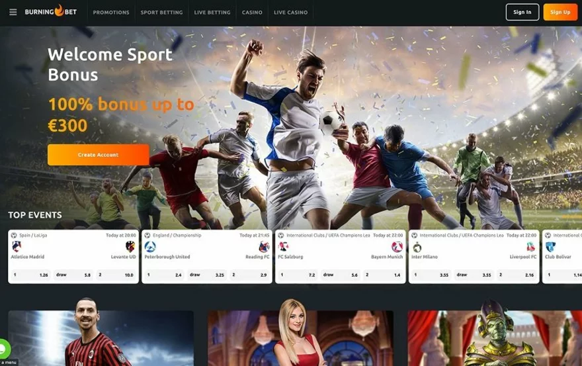The image size is (582, 366).
Task: Switch to Live Betting page
Action: (212, 13)
